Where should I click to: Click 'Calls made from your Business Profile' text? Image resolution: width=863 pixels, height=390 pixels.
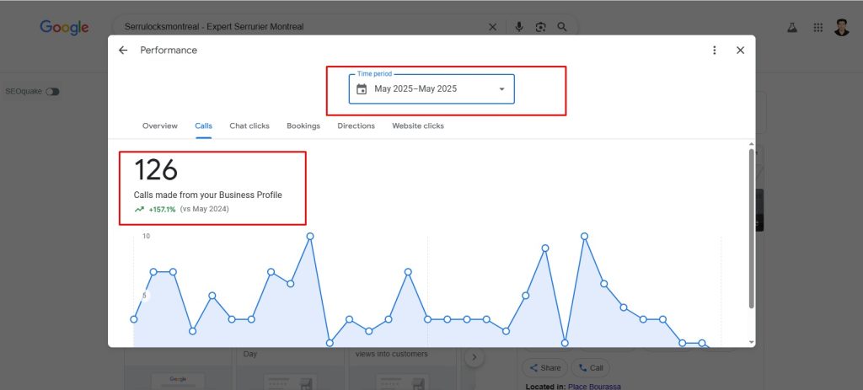pos(207,195)
